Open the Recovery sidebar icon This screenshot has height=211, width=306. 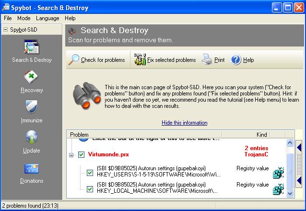[31, 77]
